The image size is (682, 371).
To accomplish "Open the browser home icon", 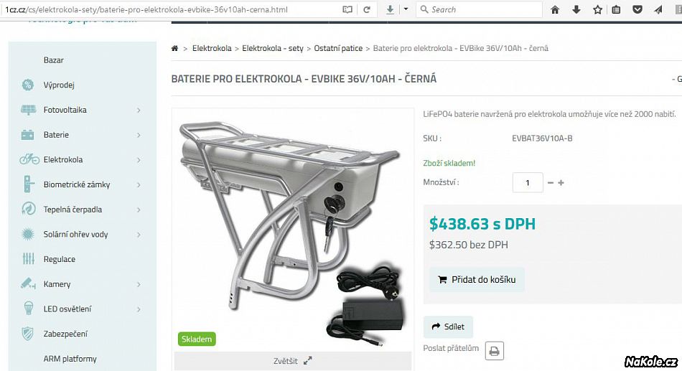I will [555, 9].
